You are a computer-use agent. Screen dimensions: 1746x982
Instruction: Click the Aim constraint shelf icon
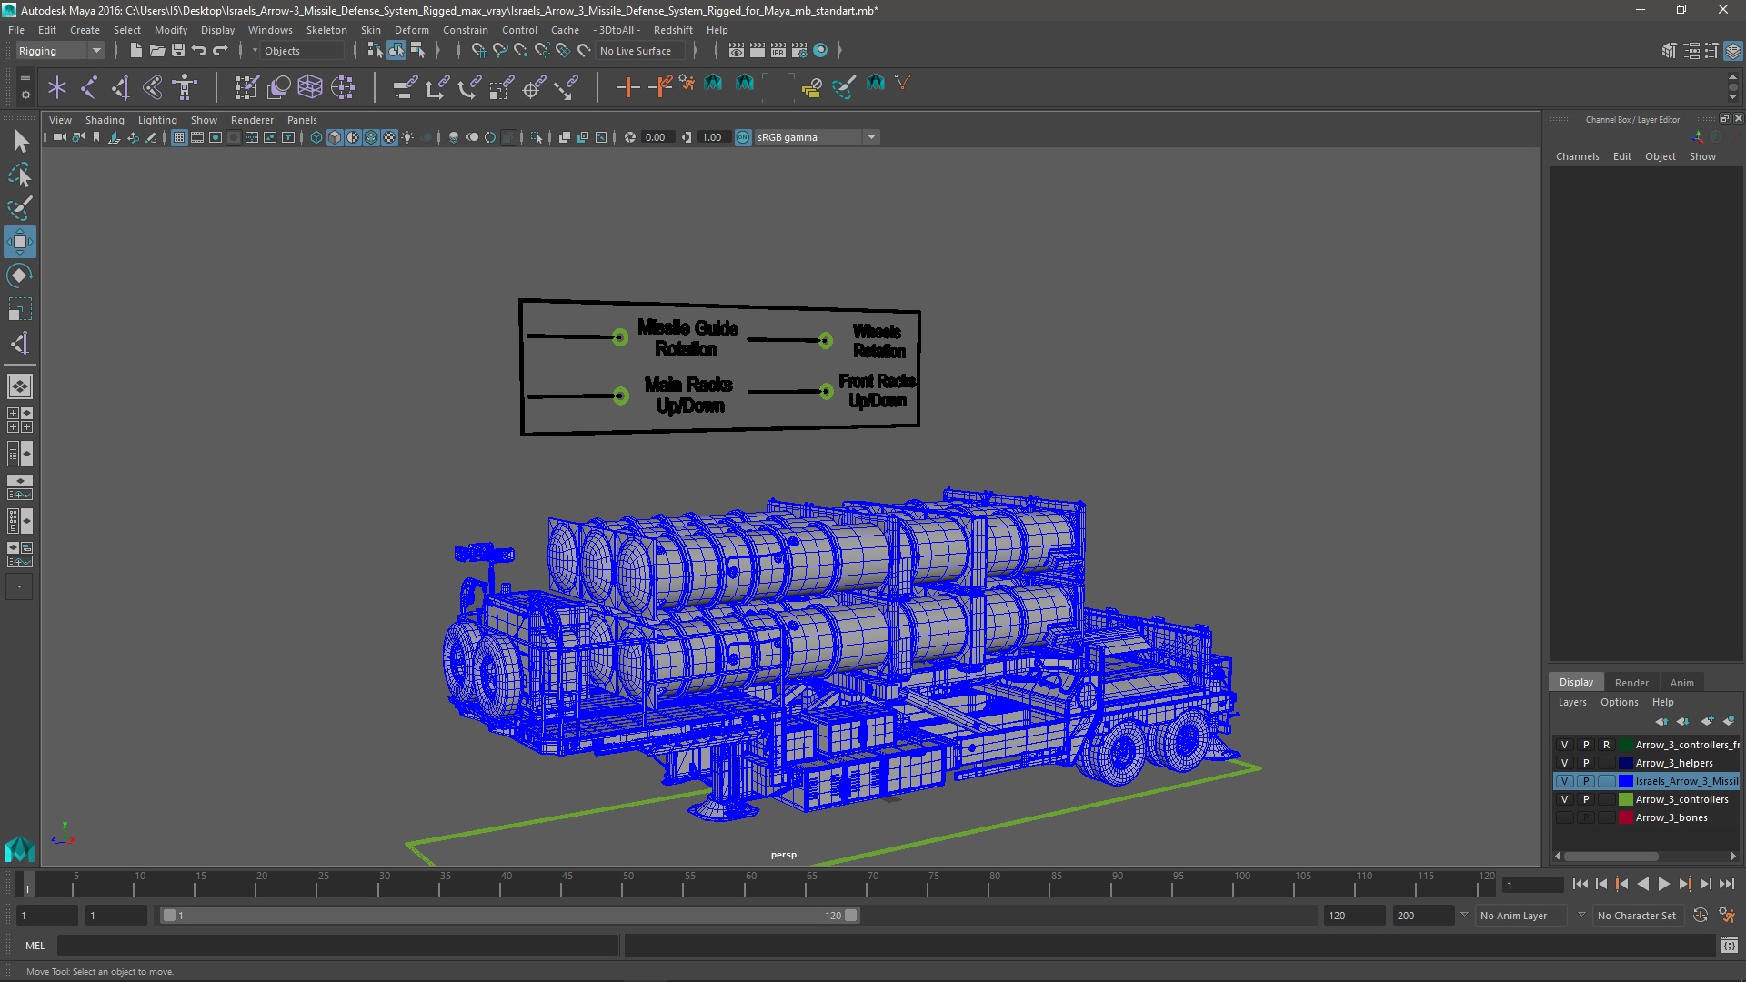tap(533, 87)
